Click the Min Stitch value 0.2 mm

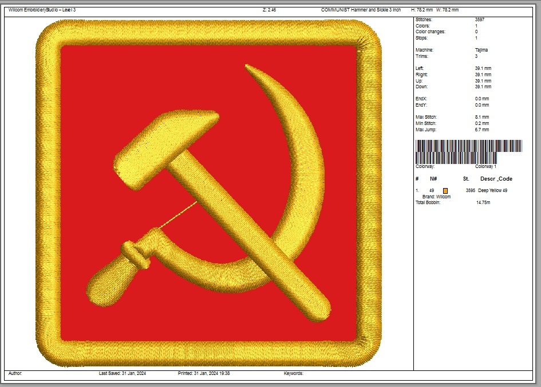(x=482, y=123)
